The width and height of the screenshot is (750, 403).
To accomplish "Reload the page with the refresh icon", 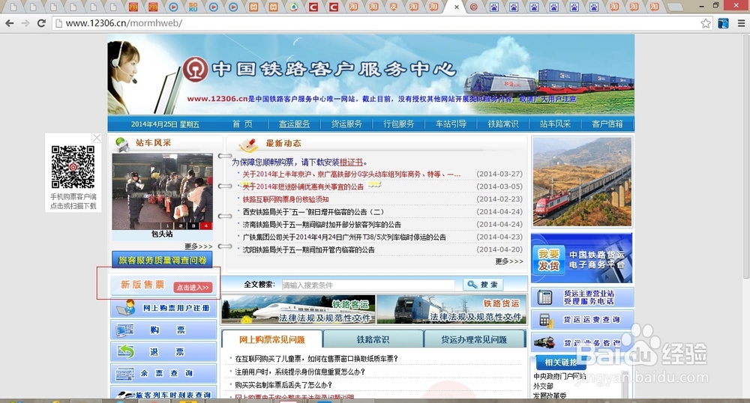I will coord(41,23).
